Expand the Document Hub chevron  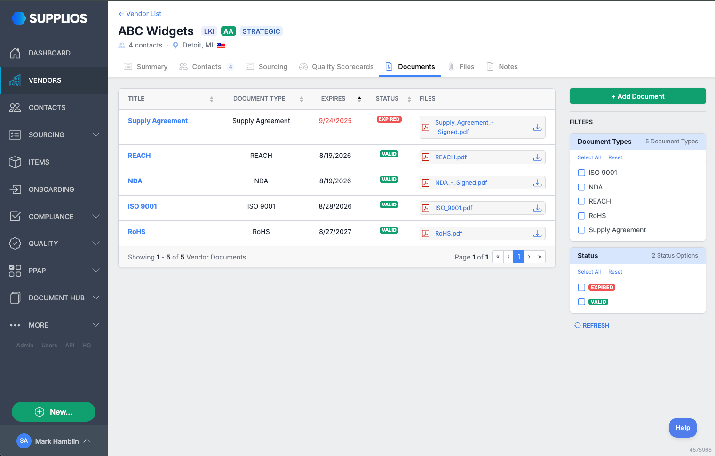coord(96,298)
